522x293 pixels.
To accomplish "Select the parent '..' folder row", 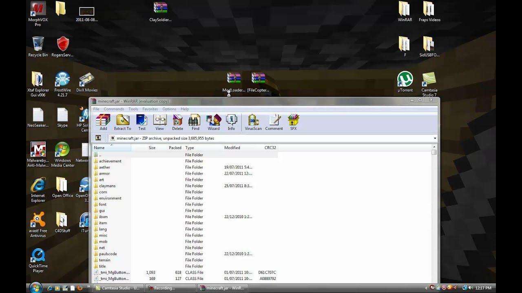I will [x=185, y=155].
